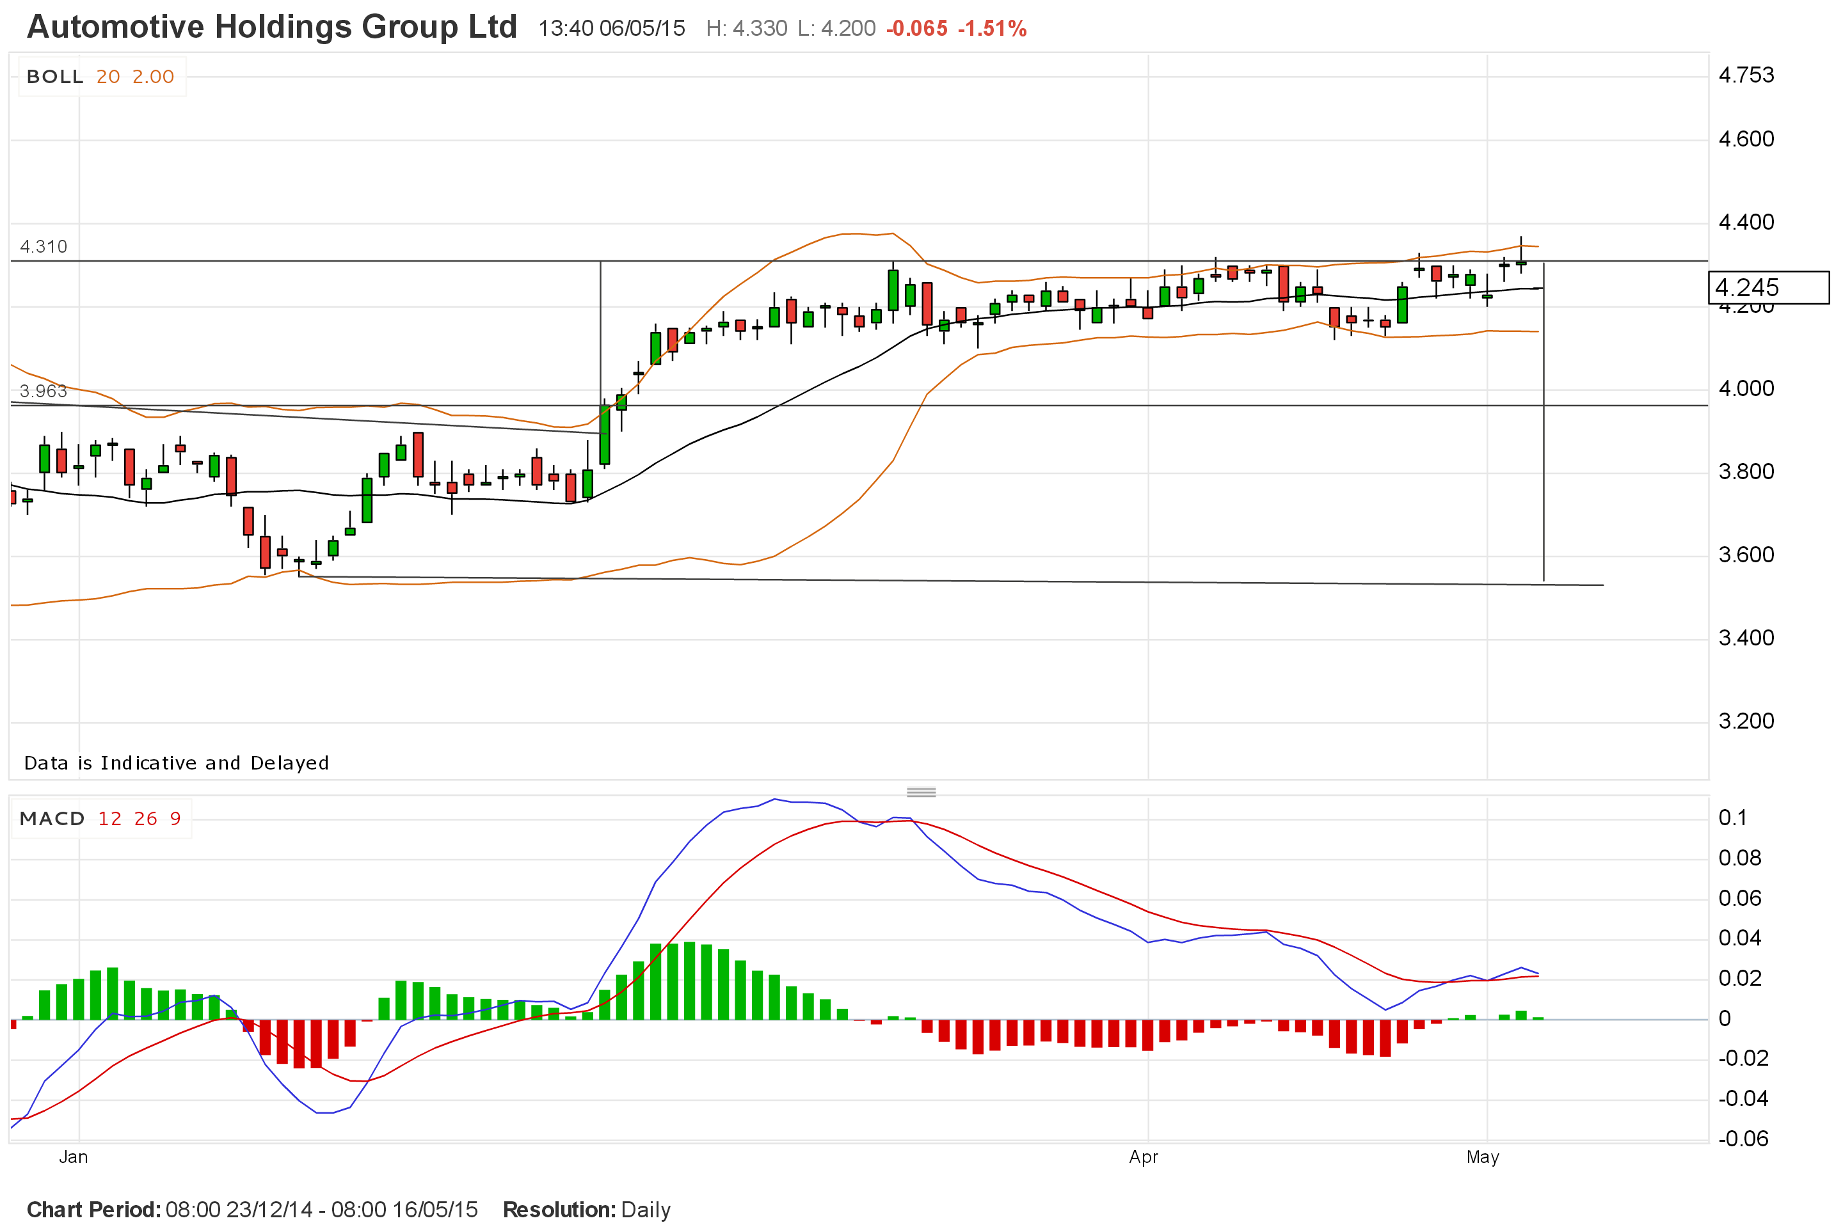Click the 3.600 price axis label
Image resolution: width=1843 pixels, height=1232 pixels.
point(1746,555)
